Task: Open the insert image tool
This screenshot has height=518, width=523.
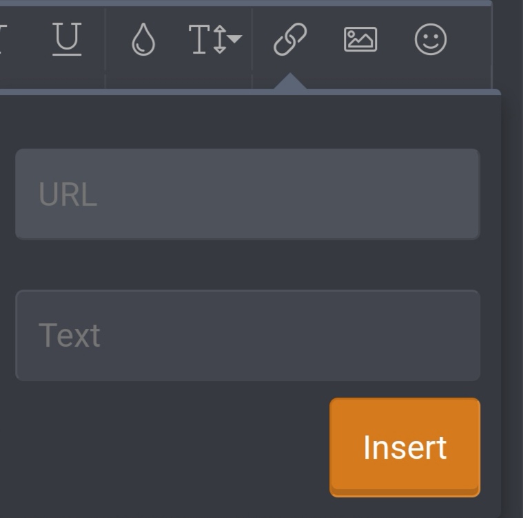Action: pos(360,40)
